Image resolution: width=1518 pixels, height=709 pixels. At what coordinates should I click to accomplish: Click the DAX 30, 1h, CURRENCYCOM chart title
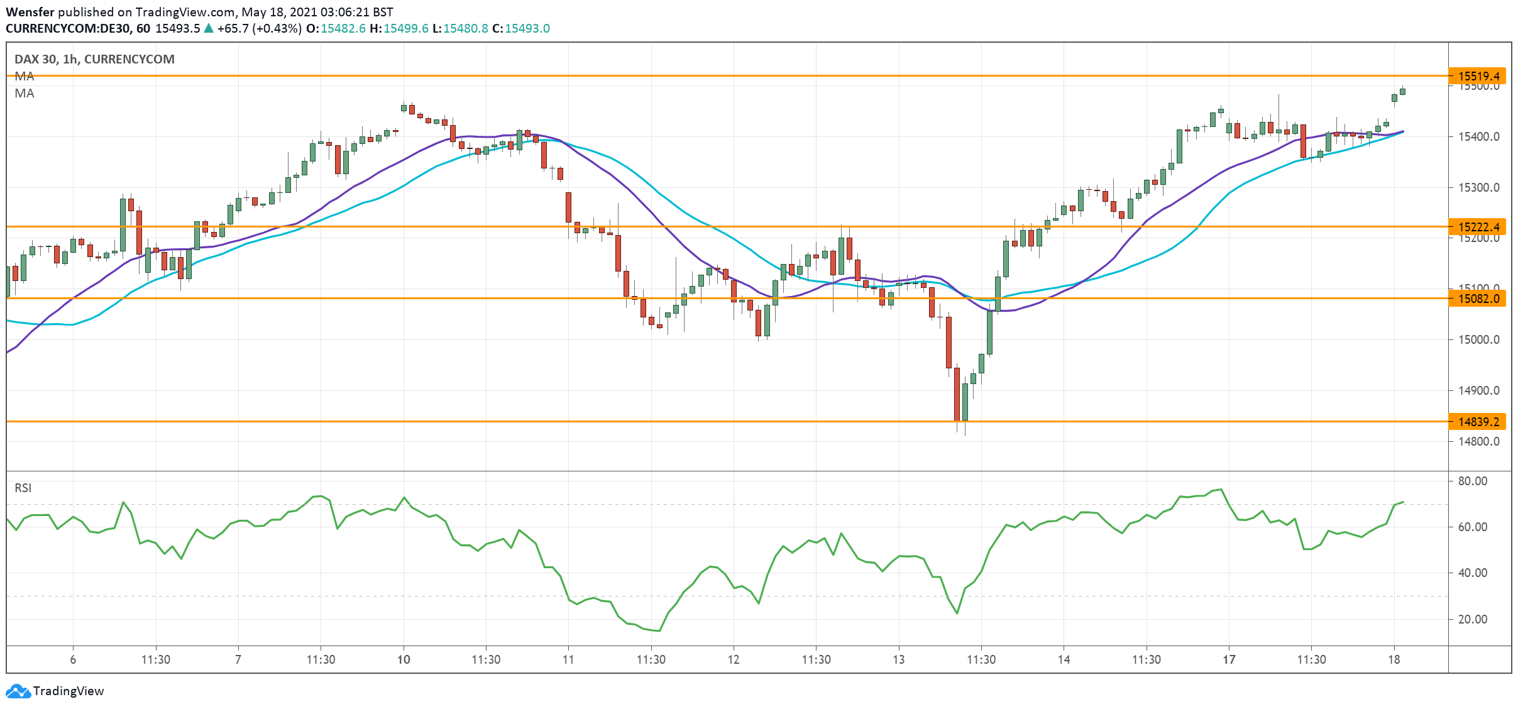94,59
